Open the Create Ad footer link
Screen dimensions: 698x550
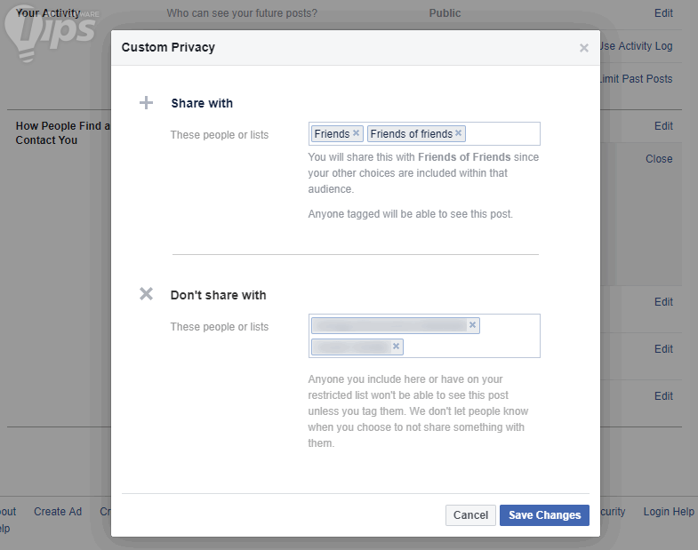point(58,512)
